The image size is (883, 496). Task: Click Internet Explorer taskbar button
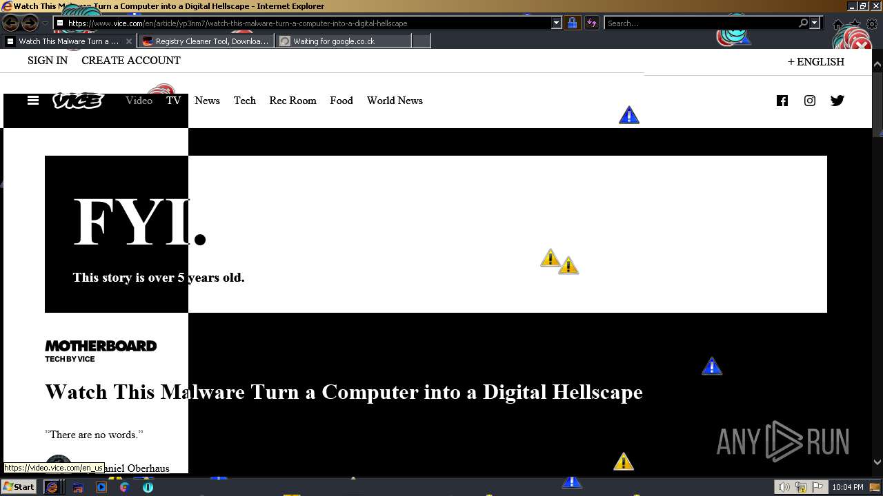pyautogui.click(x=52, y=487)
